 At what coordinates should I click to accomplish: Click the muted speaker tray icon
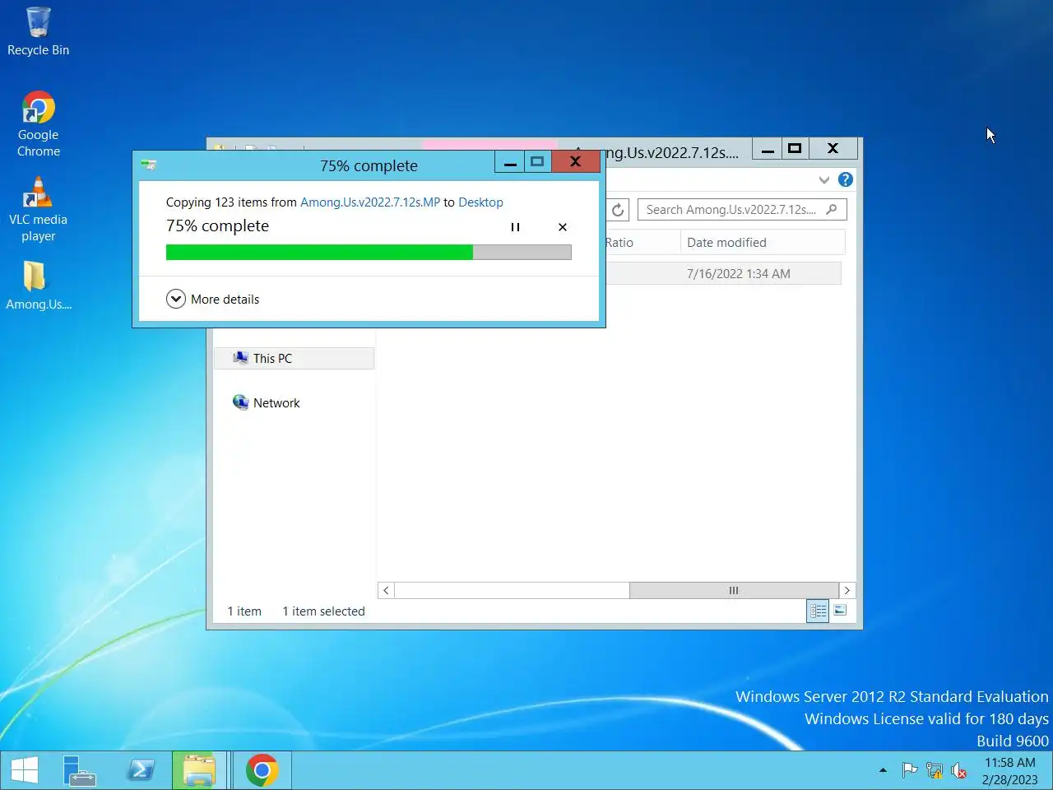[958, 771]
